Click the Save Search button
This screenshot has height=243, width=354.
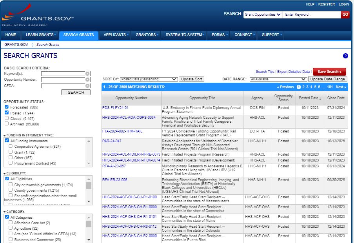329,72
